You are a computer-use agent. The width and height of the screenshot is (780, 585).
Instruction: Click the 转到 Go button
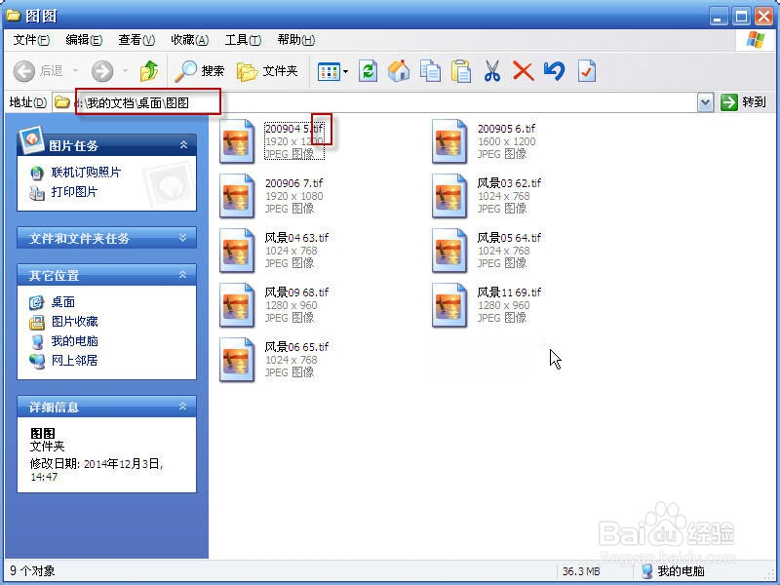tap(743, 102)
